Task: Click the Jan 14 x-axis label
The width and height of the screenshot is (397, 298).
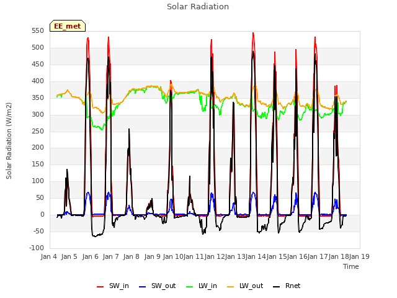Action: (x=256, y=256)
